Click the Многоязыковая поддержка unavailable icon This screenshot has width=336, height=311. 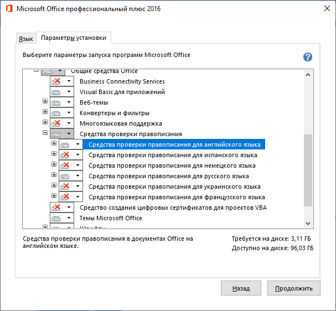point(56,123)
